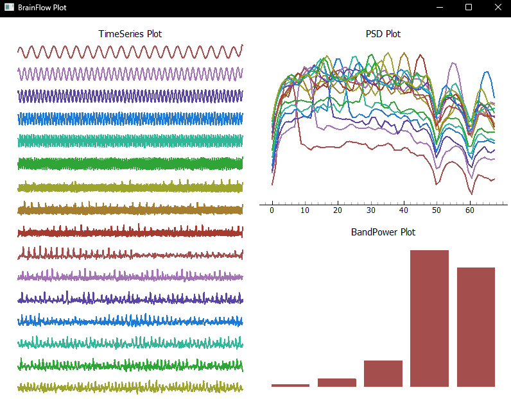
Task: Click PSD axis label '40'
Action: 404,210
